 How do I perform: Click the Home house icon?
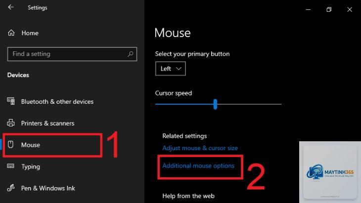coord(11,33)
